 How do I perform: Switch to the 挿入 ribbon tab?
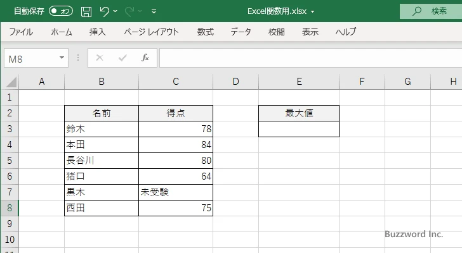98,32
